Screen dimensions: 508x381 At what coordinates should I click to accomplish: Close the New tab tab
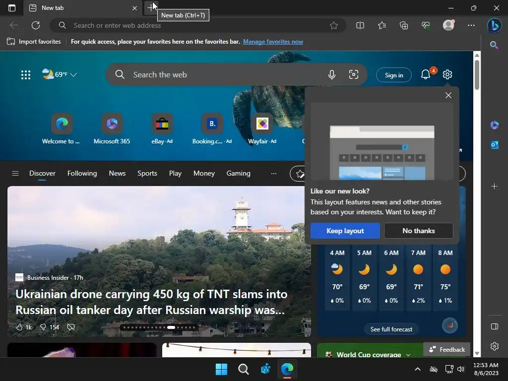(134, 8)
